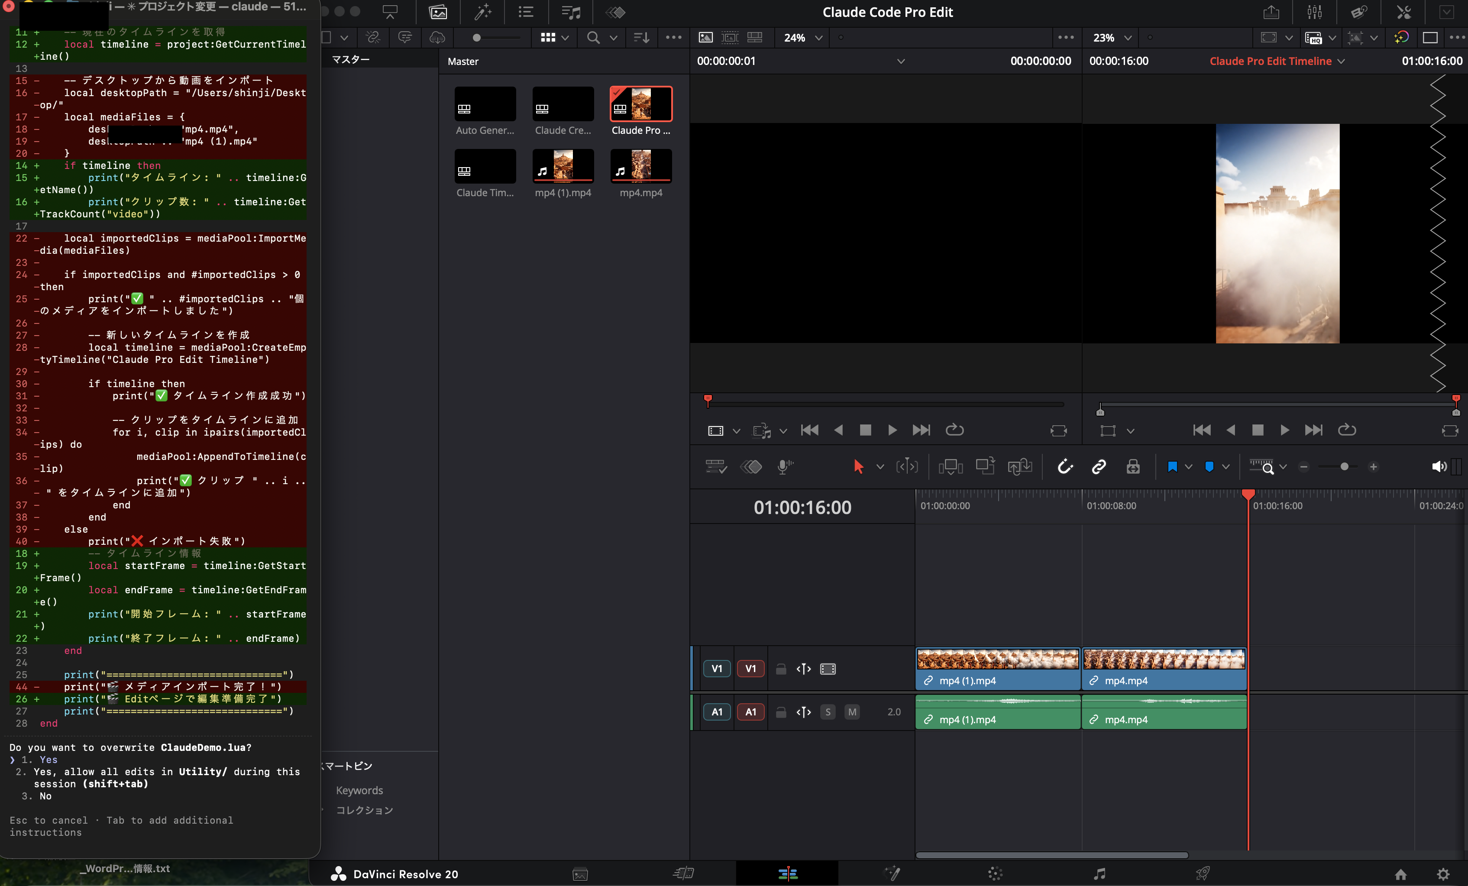
Task: Lock the V1 video track
Action: [x=780, y=669]
